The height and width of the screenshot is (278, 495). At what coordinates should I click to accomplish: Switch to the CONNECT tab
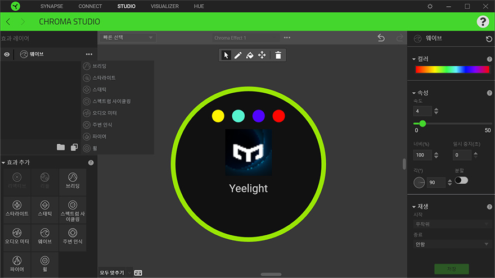(90, 6)
